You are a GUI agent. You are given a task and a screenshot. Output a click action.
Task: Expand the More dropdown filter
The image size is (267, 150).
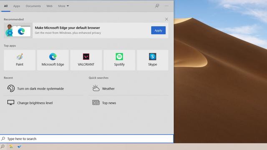(63, 6)
